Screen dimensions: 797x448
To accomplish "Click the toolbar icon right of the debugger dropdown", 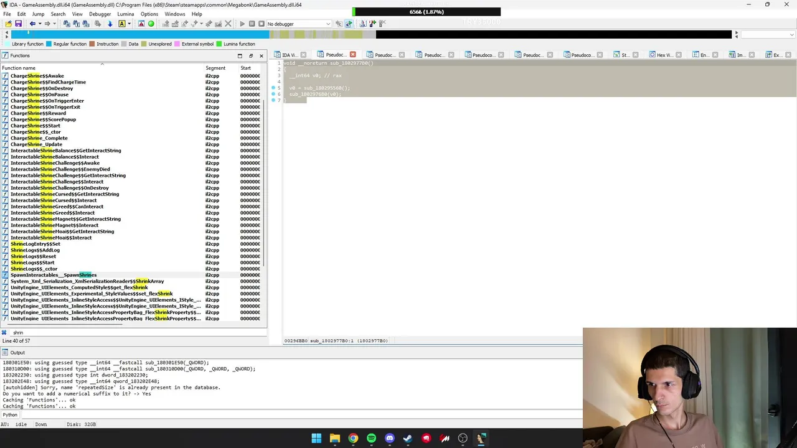I will [339, 24].
